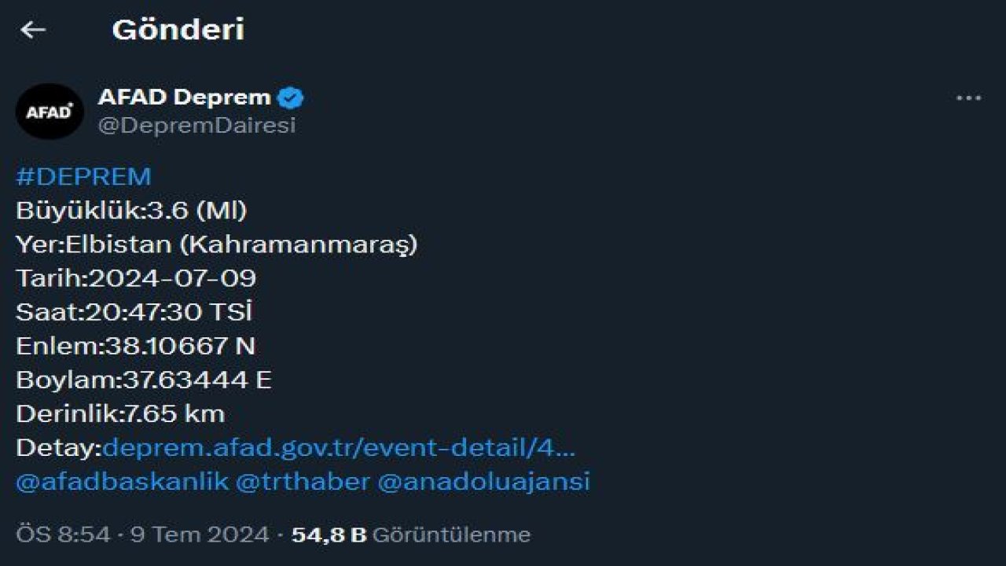Open the AFAD profile picture
The image size is (1006, 566).
click(49, 111)
